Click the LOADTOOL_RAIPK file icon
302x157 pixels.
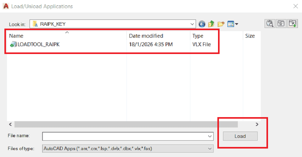point(13,44)
